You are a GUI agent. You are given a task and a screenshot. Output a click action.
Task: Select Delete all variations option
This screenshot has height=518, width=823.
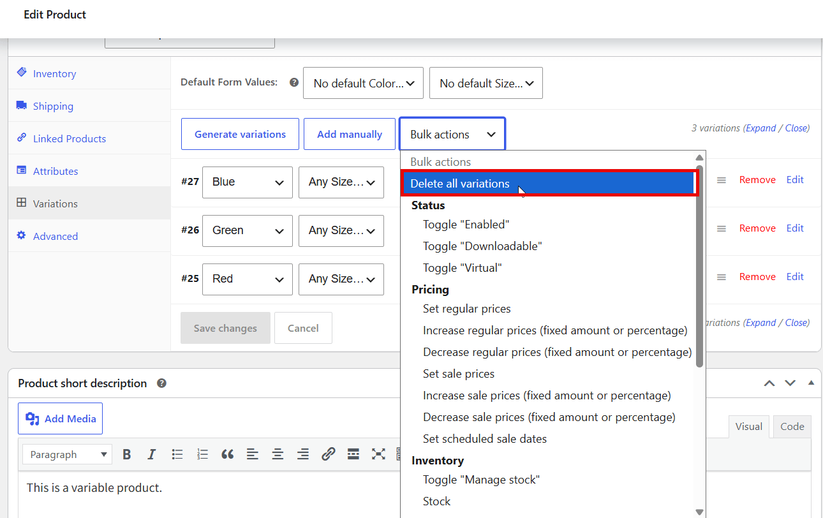[549, 183]
